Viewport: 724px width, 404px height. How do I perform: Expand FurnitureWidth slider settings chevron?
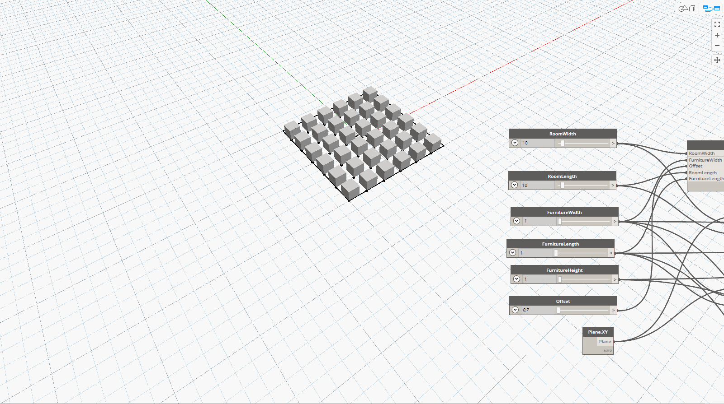click(516, 221)
